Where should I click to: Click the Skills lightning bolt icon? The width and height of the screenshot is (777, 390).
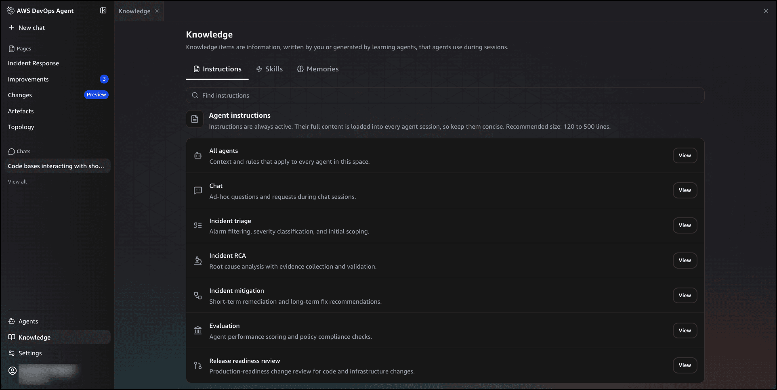coord(259,69)
